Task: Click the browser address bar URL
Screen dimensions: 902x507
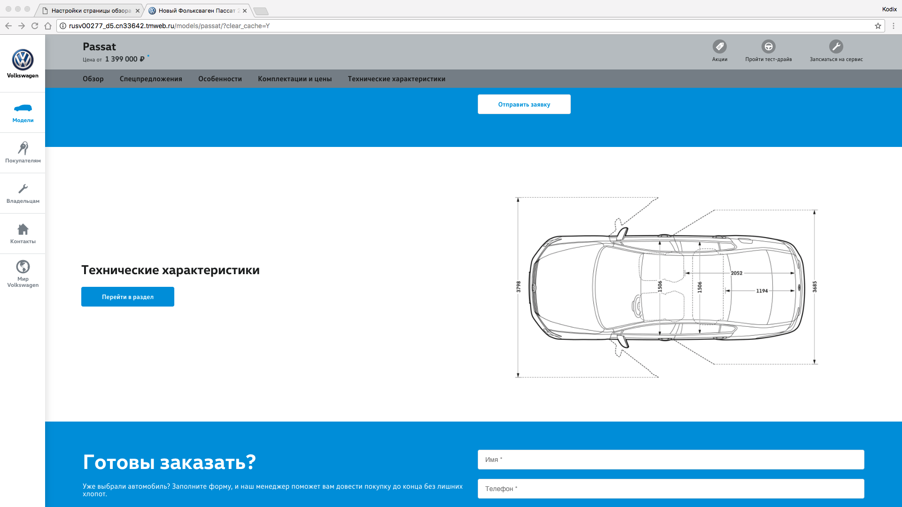Action: (x=169, y=26)
